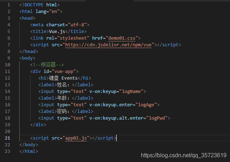Click the rel="stylesheet" attribute

68,38
